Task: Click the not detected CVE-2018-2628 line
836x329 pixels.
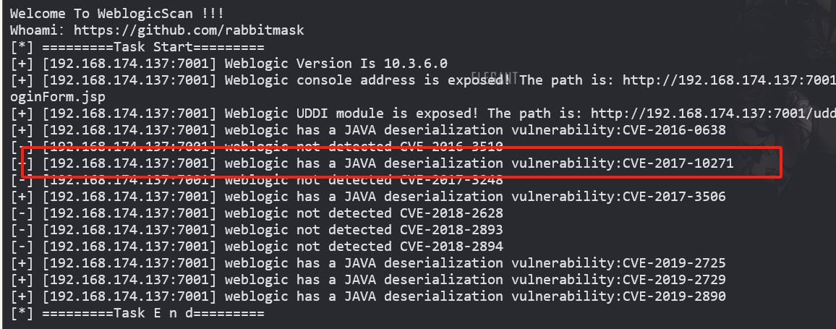Action: pyautogui.click(x=257, y=213)
